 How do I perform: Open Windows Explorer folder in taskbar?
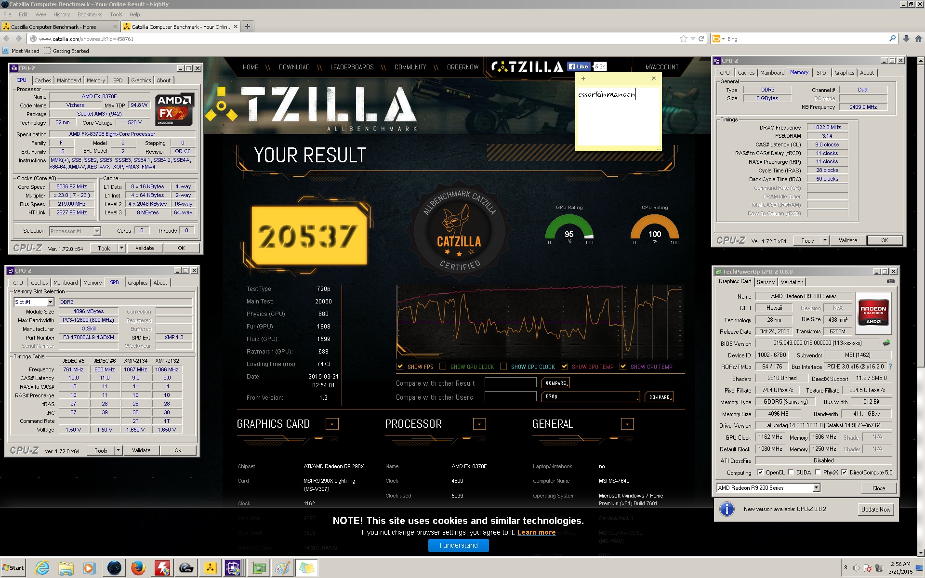pyautogui.click(x=66, y=568)
